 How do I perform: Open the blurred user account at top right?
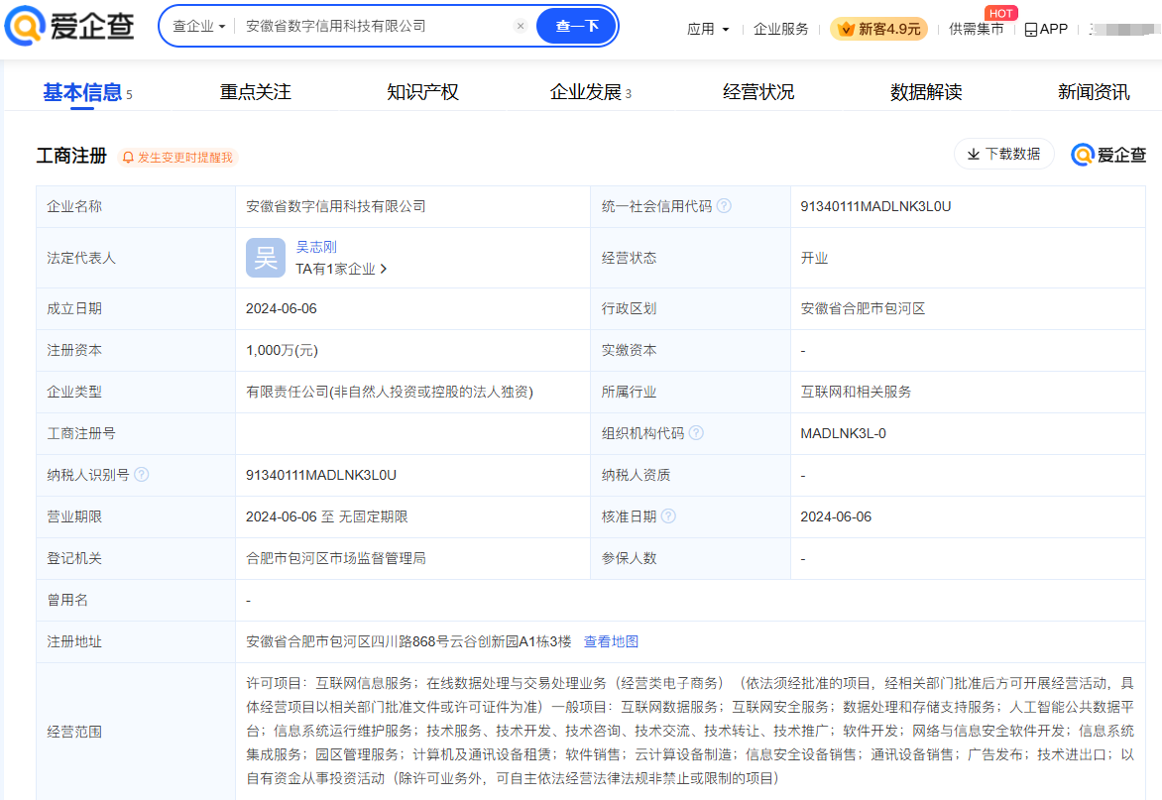(1126, 29)
